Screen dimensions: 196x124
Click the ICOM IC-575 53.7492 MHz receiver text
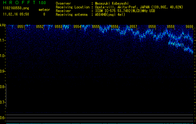(125, 11)
